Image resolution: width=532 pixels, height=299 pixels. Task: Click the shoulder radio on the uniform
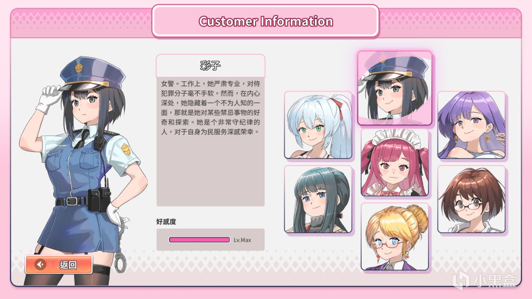point(99,142)
